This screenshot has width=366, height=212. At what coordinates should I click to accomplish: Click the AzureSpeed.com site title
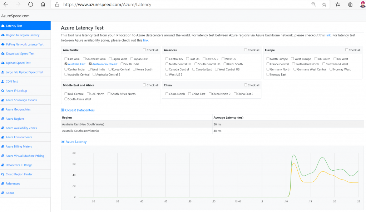click(x=15, y=16)
